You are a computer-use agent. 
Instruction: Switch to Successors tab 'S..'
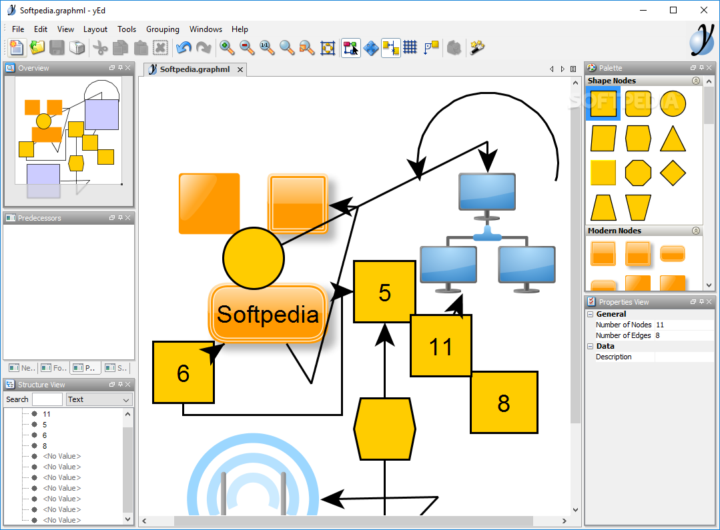(x=115, y=367)
